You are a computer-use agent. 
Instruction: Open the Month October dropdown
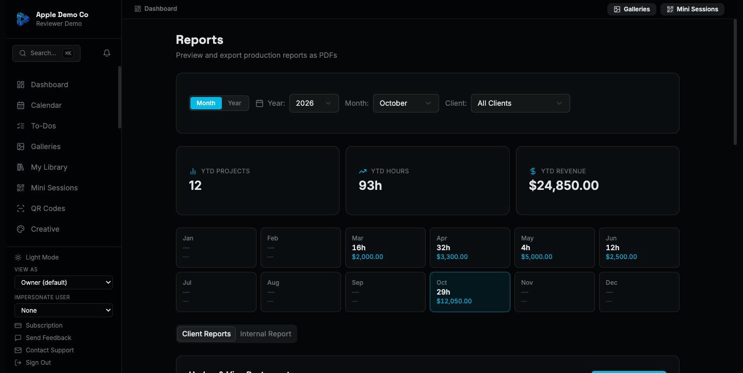[x=406, y=103]
